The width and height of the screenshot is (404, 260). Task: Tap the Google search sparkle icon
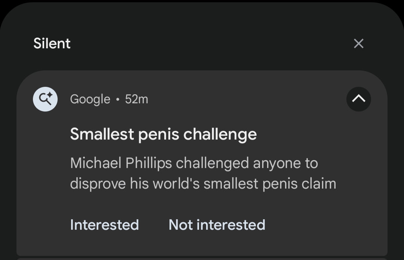[x=45, y=99]
